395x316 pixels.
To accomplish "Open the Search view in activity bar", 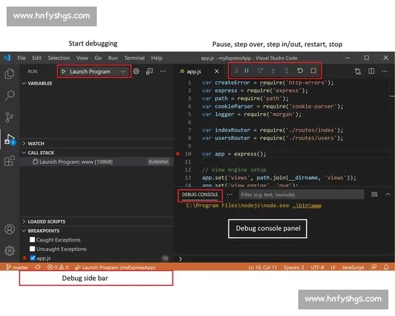I will click(x=10, y=95).
